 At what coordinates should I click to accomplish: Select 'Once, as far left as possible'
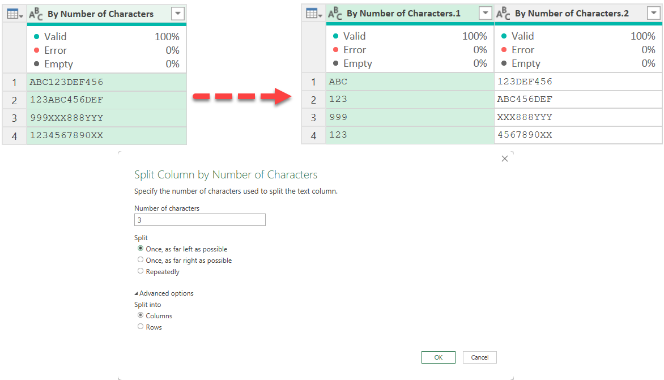pos(141,249)
